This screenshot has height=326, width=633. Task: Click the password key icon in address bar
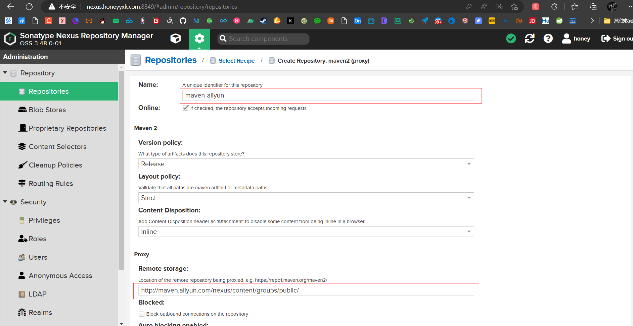469,7
